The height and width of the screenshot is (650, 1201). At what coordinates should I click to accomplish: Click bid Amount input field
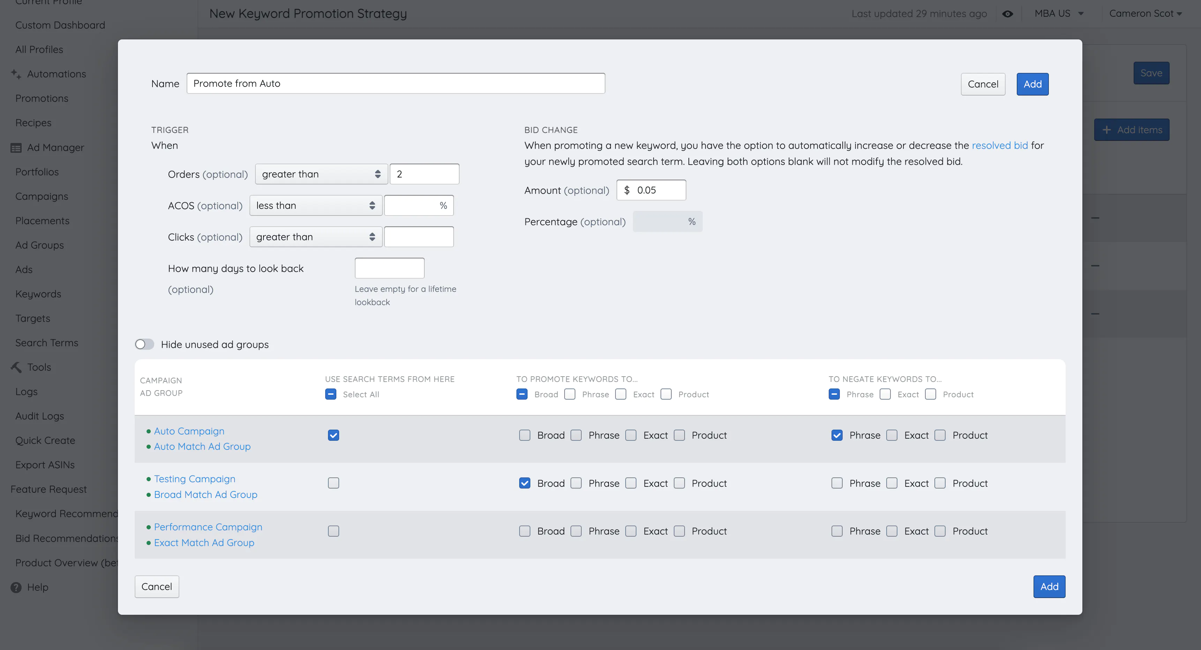(651, 190)
